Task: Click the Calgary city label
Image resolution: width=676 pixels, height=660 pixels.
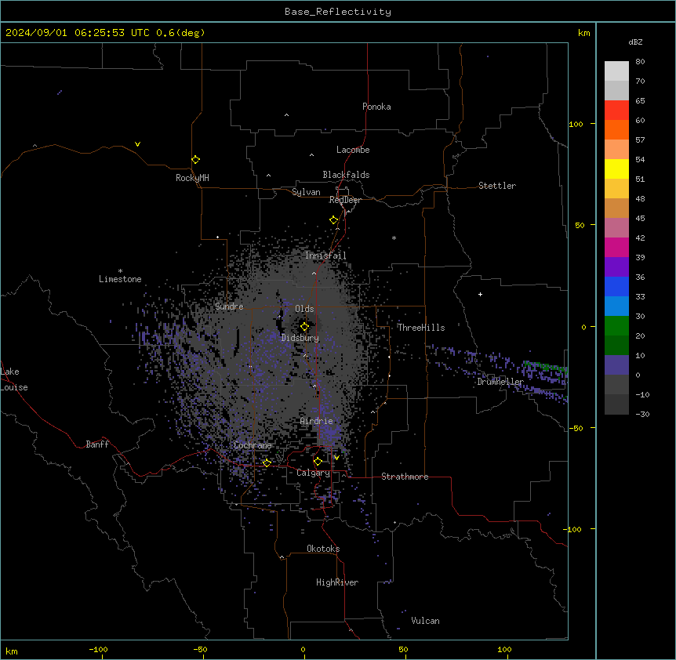Action: pos(313,473)
